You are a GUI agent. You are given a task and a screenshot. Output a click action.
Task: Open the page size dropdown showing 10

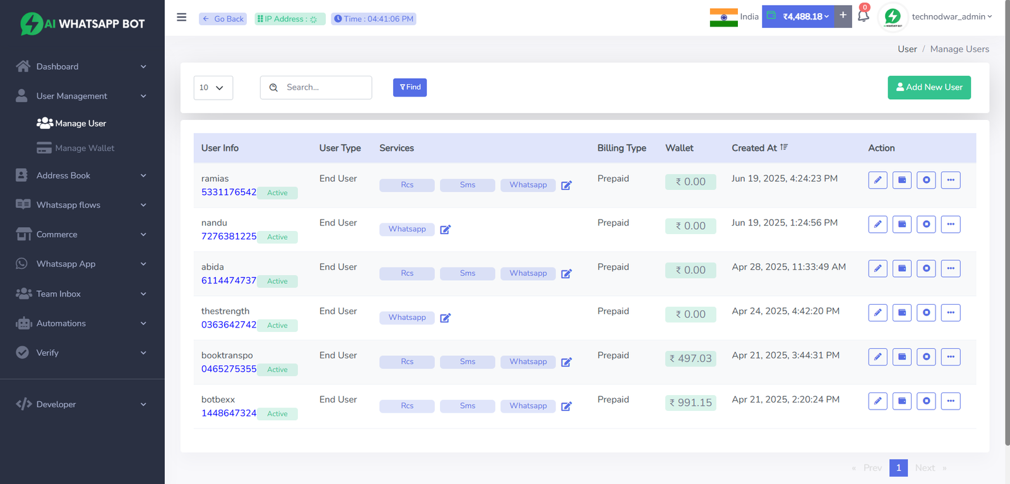[213, 88]
